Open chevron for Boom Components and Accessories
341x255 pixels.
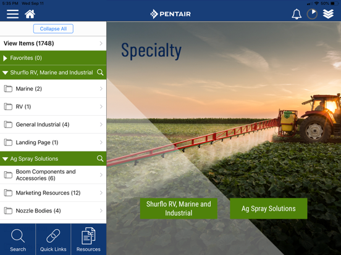pos(101,175)
